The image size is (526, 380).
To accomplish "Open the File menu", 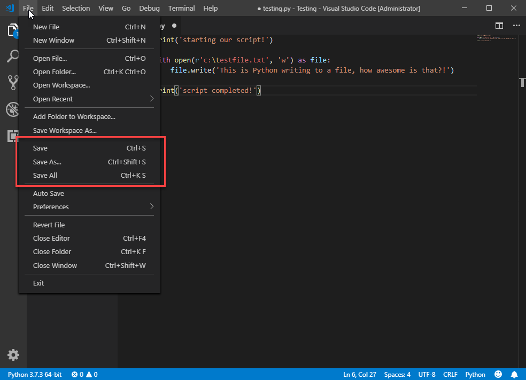I will click(28, 8).
